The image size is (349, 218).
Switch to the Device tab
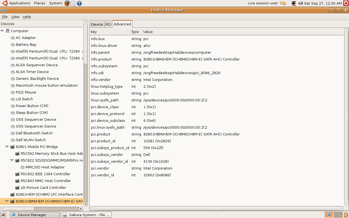(x=97, y=24)
